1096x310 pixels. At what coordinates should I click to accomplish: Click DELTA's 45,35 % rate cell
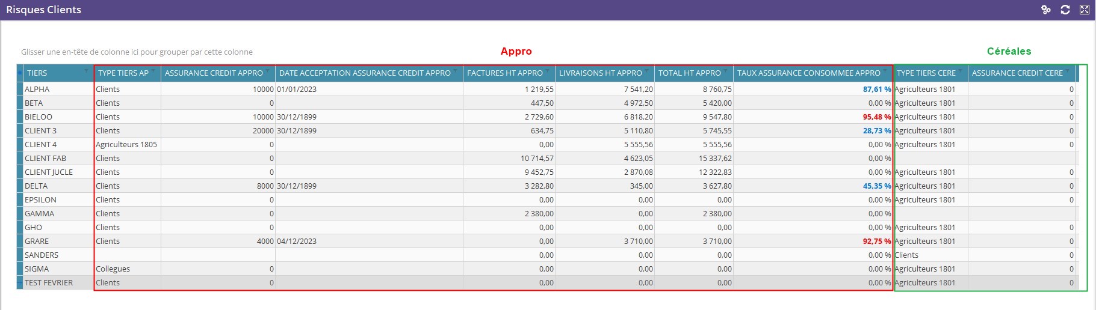pyautogui.click(x=876, y=186)
